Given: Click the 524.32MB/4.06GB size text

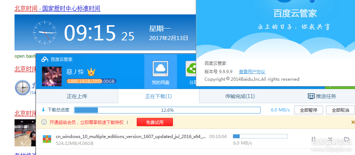Looking at the screenshot, I should coord(75,143).
